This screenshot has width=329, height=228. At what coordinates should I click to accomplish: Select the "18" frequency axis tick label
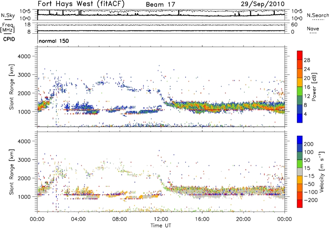[28, 25]
